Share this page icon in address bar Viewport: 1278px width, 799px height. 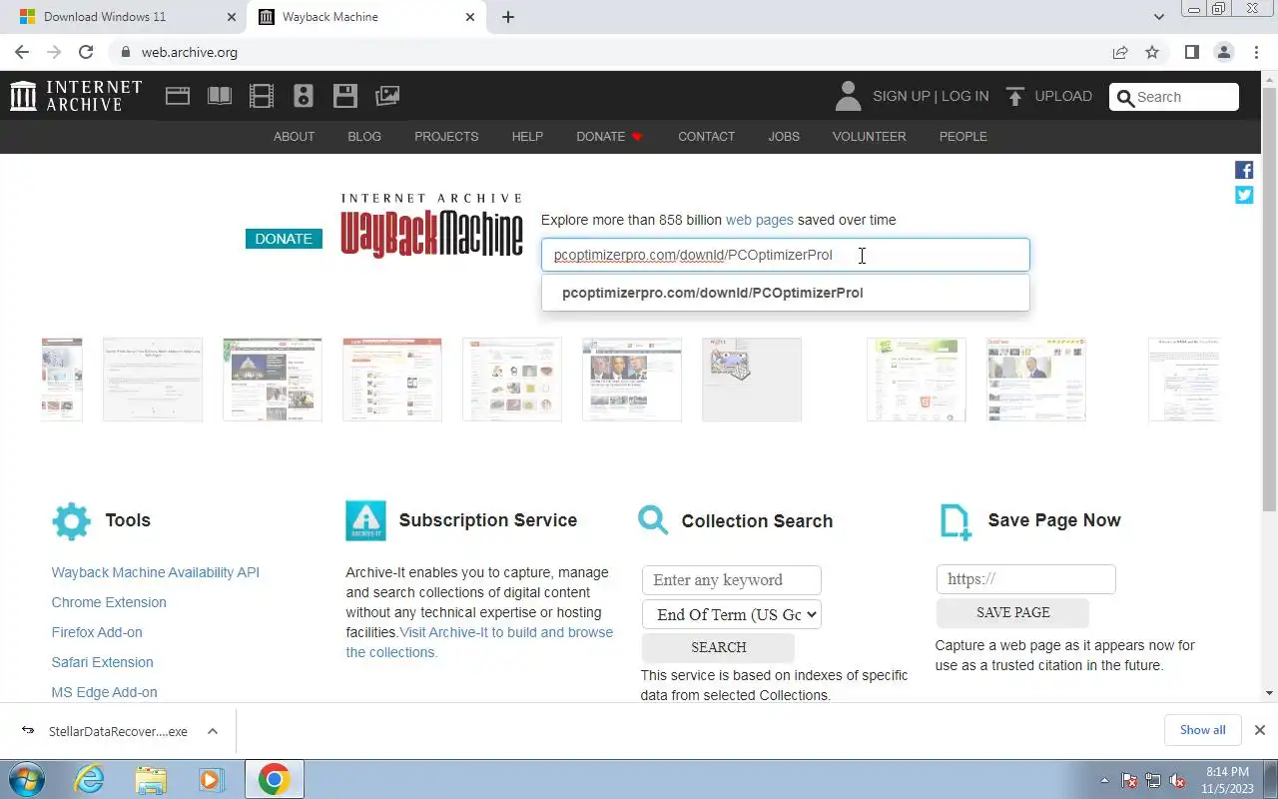click(1120, 52)
